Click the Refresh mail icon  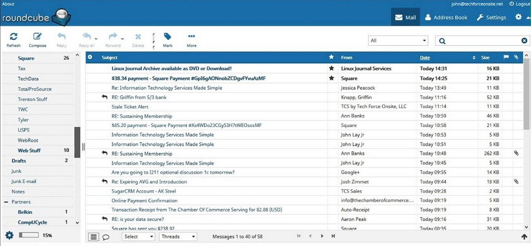pos(13,36)
